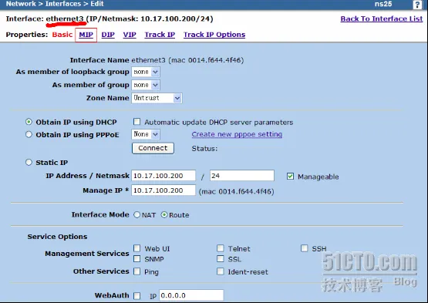Focus the WebAuth IP address field
Image resolution: width=428 pixels, height=303 pixels.
pyautogui.click(x=191, y=295)
